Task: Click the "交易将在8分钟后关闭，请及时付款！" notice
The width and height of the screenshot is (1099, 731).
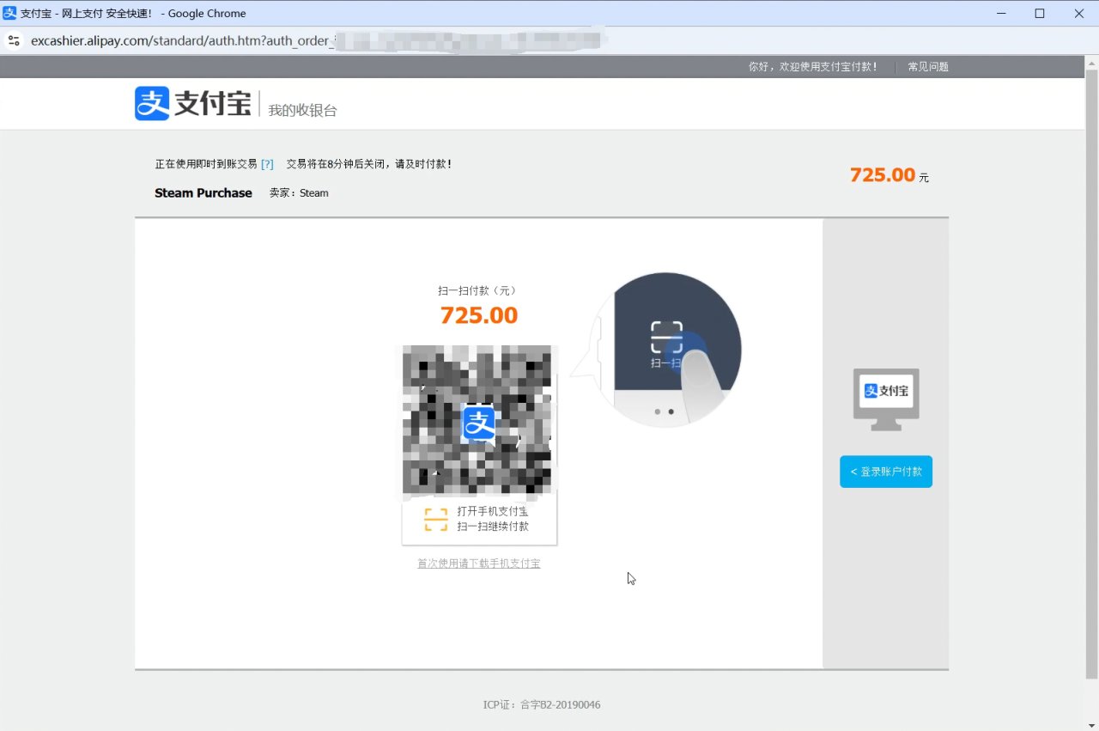Action: coord(369,164)
